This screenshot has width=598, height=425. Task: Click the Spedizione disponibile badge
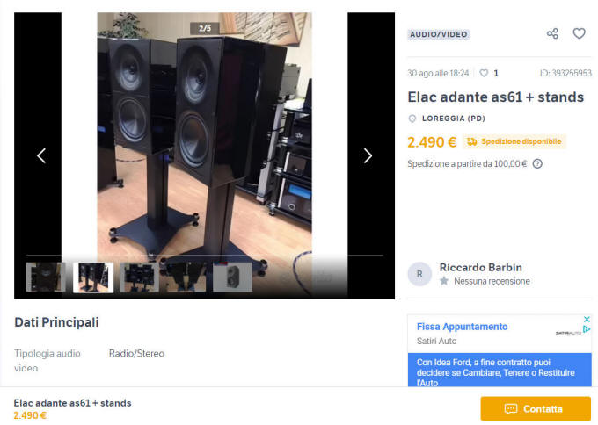tap(514, 141)
